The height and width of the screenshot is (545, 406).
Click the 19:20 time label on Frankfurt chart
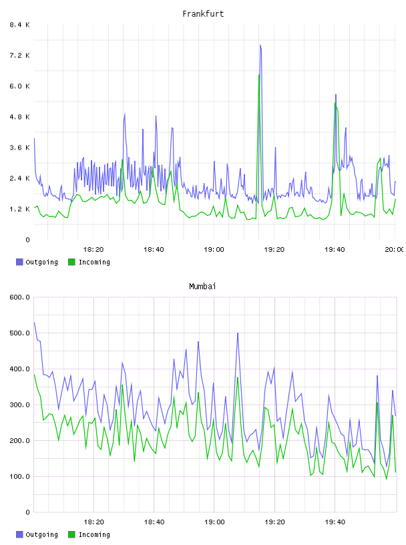(274, 250)
